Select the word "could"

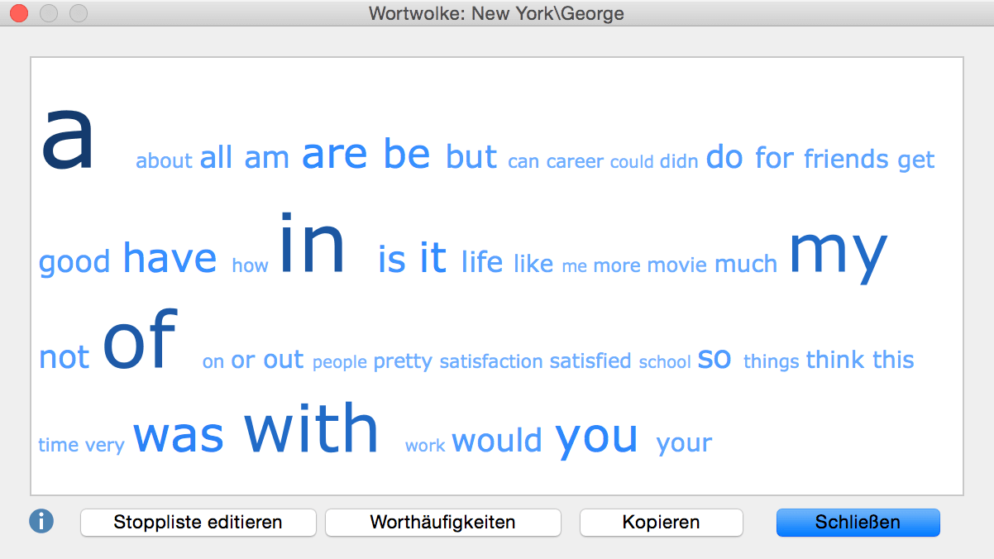coord(632,161)
